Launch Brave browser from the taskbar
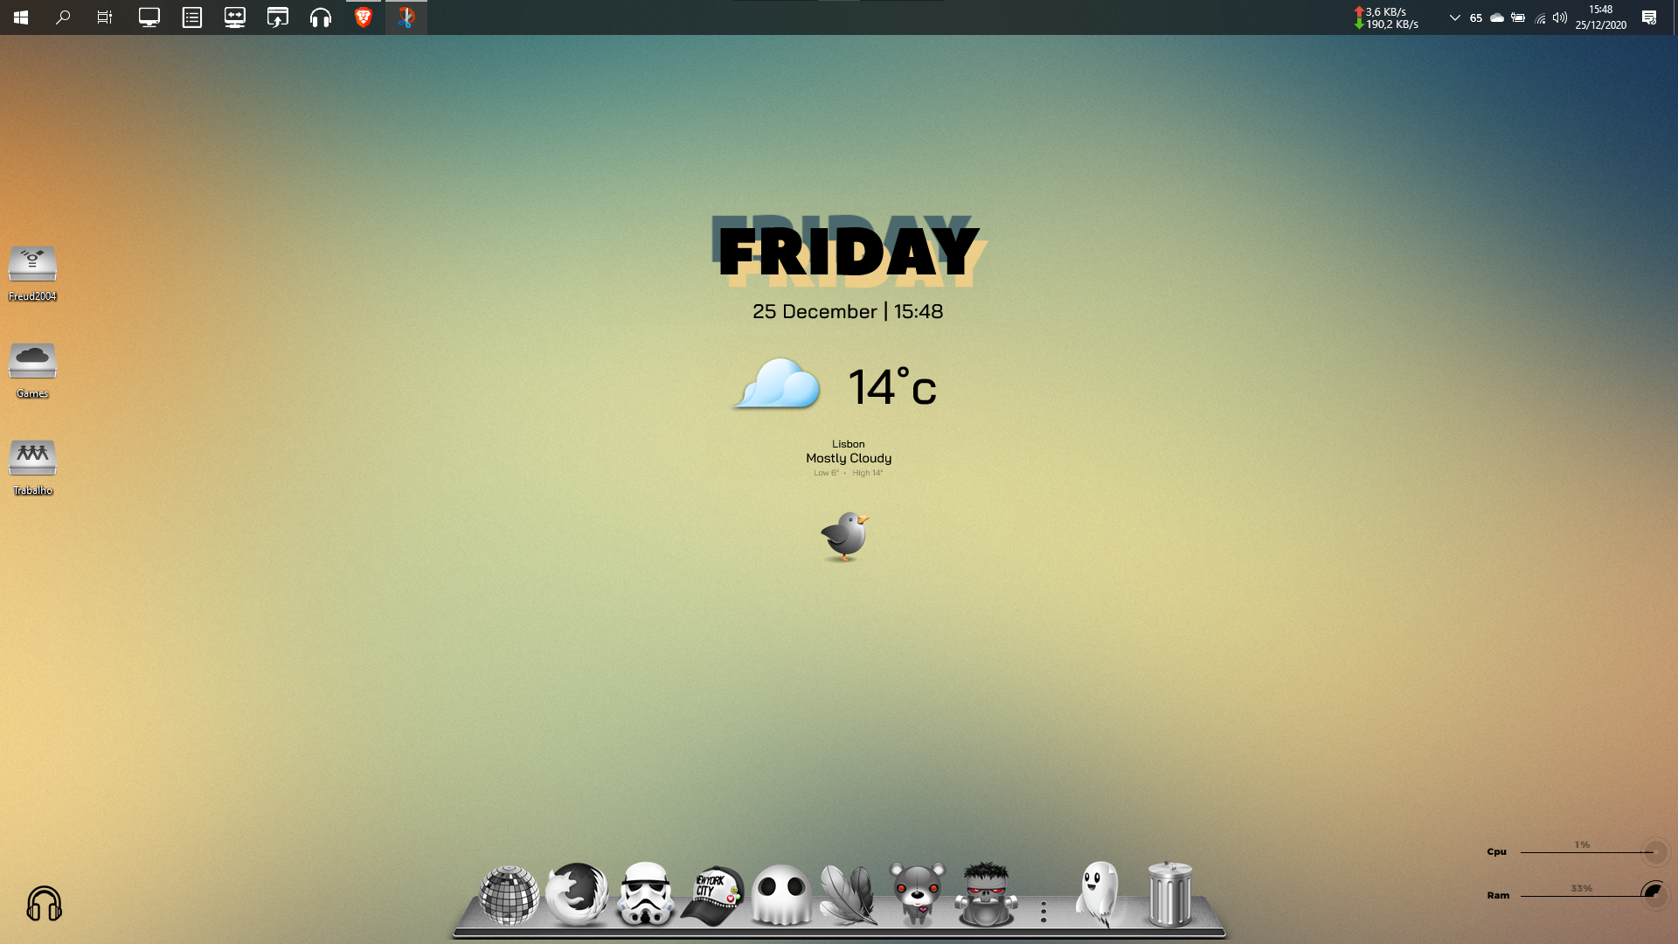This screenshot has width=1678, height=944. (364, 17)
